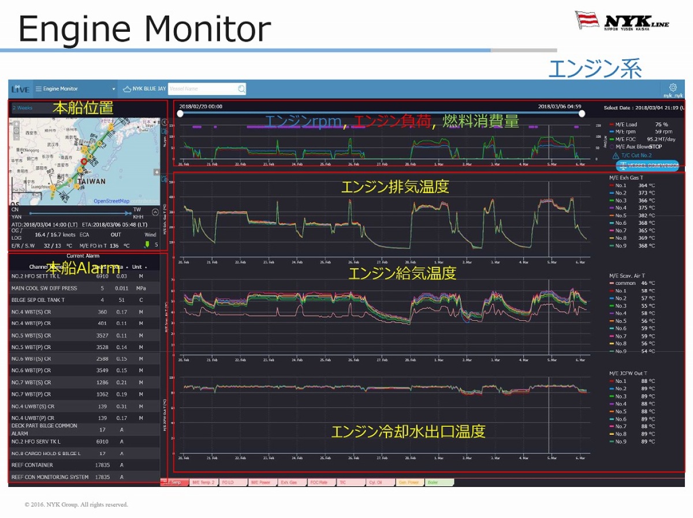Click the green wind direction arrow
The height and width of the screenshot is (518, 693).
click(147, 245)
